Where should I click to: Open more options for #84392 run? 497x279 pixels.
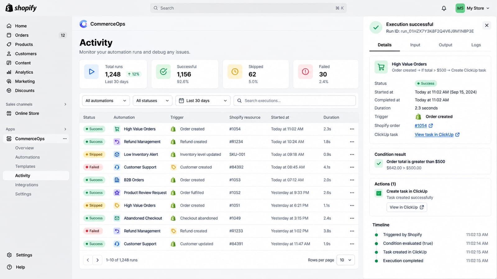[x=352, y=167]
